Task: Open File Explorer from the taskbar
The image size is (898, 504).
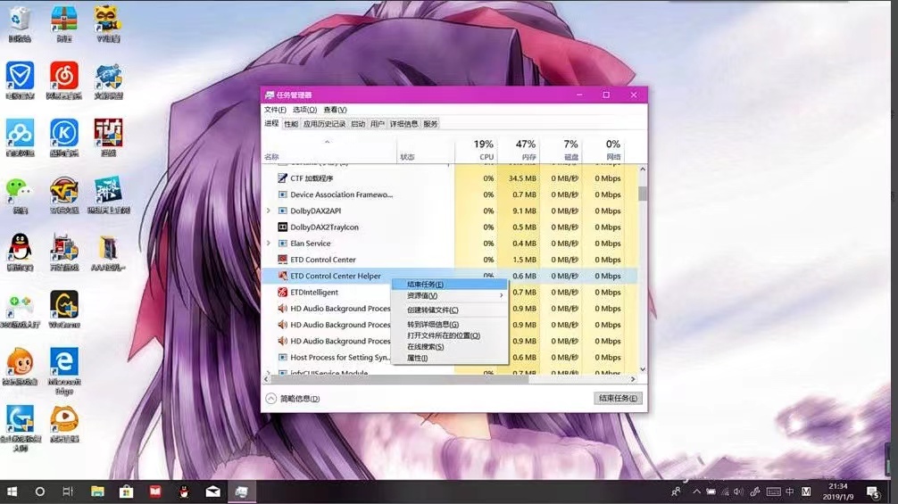Action: 97,492
